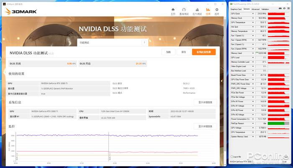Screen dimensions: 293x168
Task: Open the 主页 home icon in 3DMark
Action: point(173,10)
